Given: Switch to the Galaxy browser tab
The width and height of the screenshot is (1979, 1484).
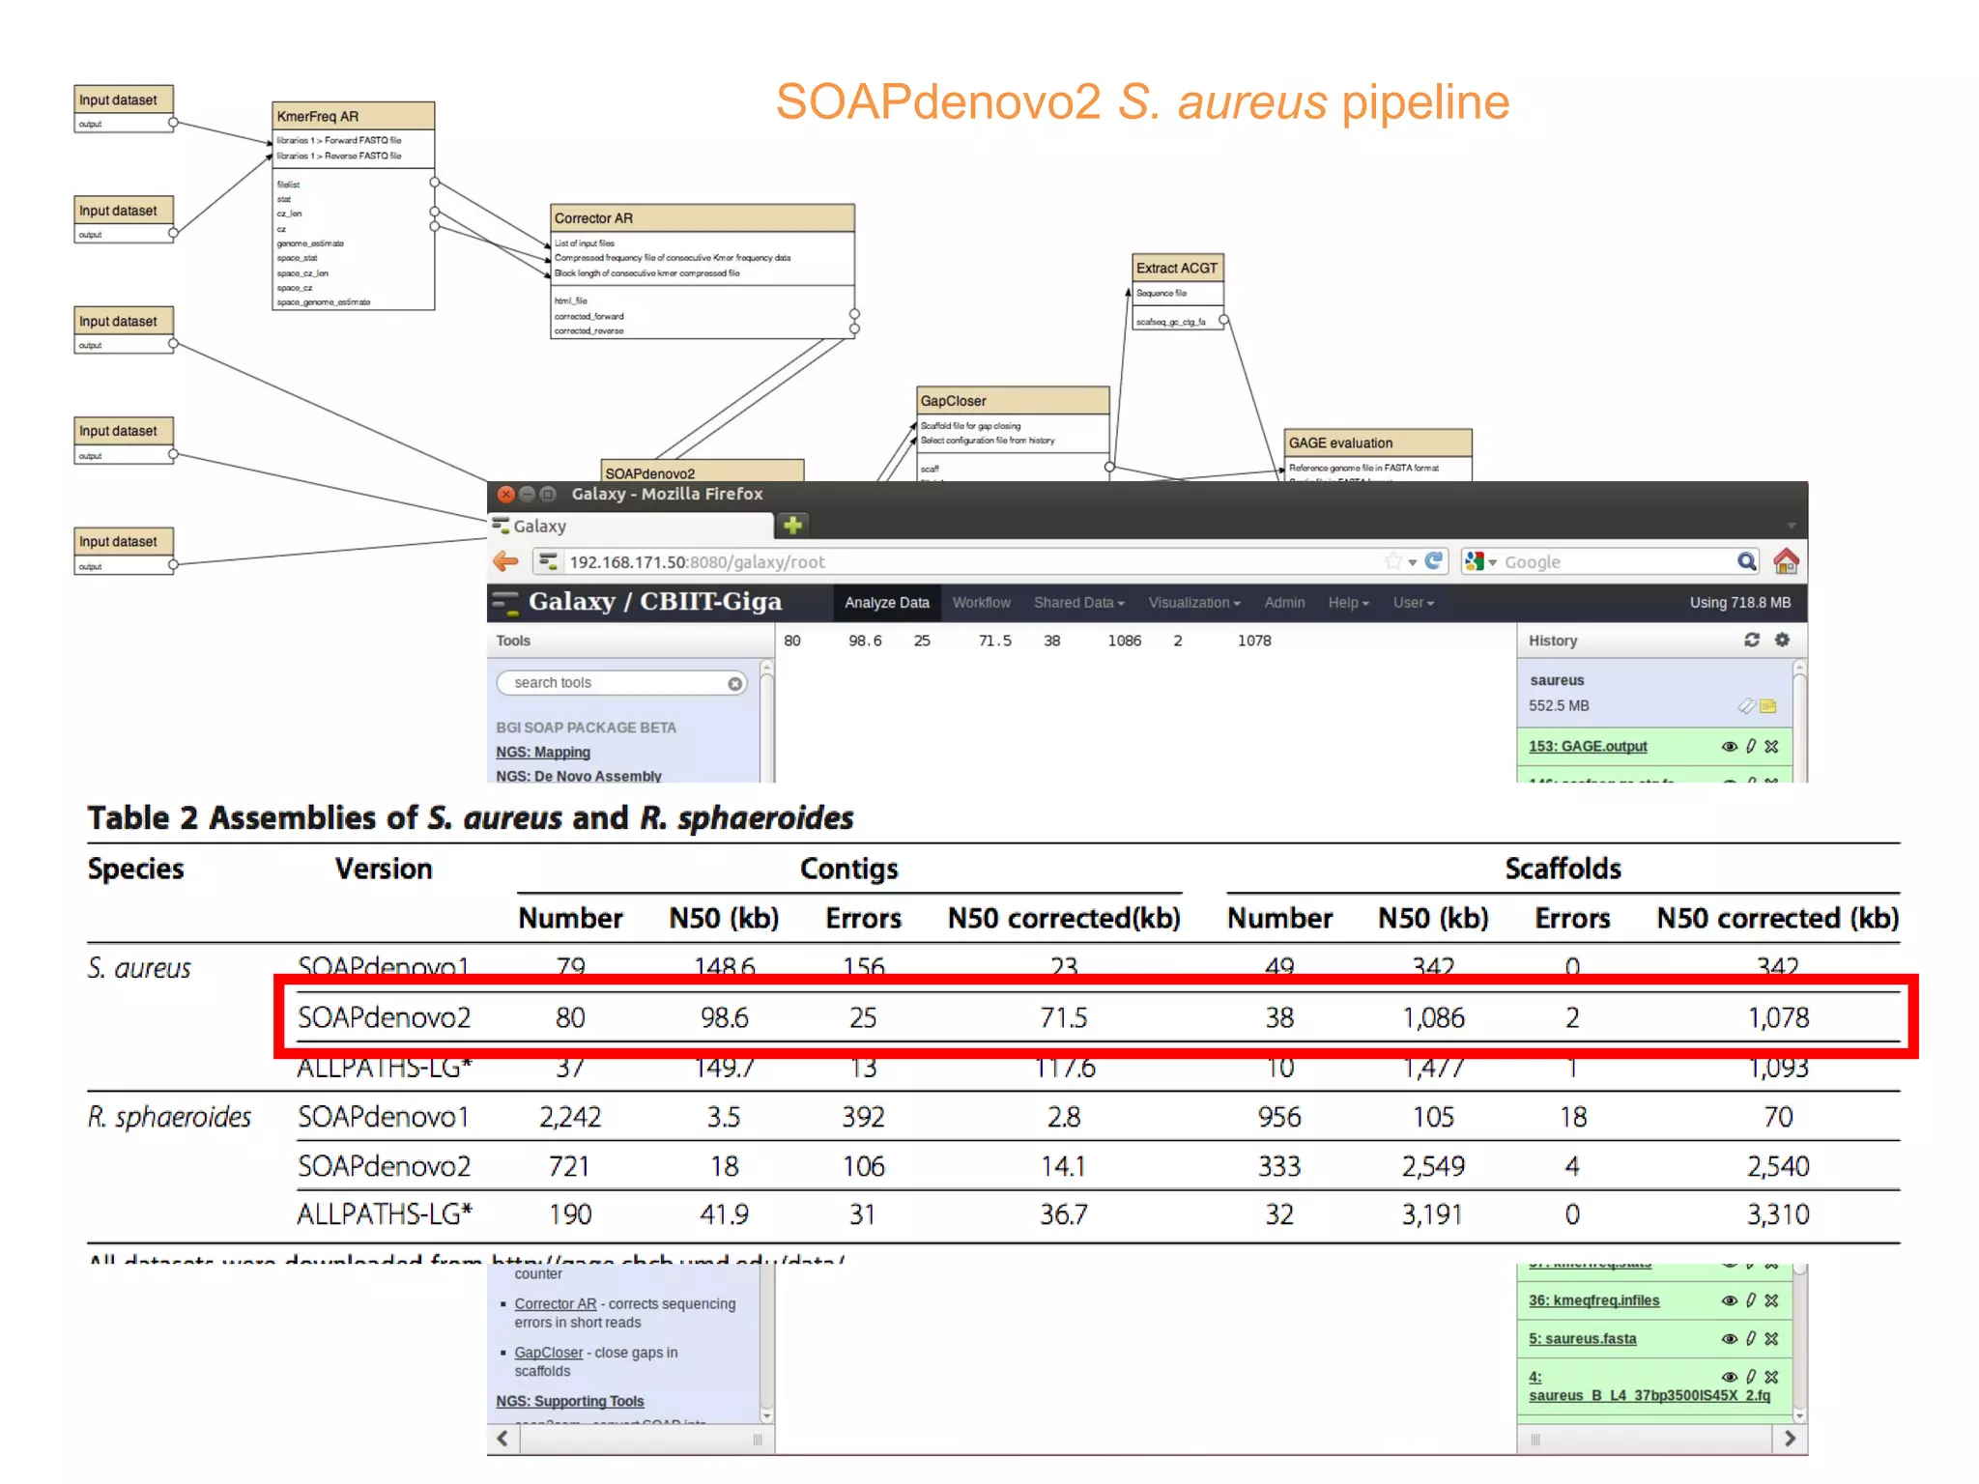Looking at the screenshot, I should coord(631,526).
